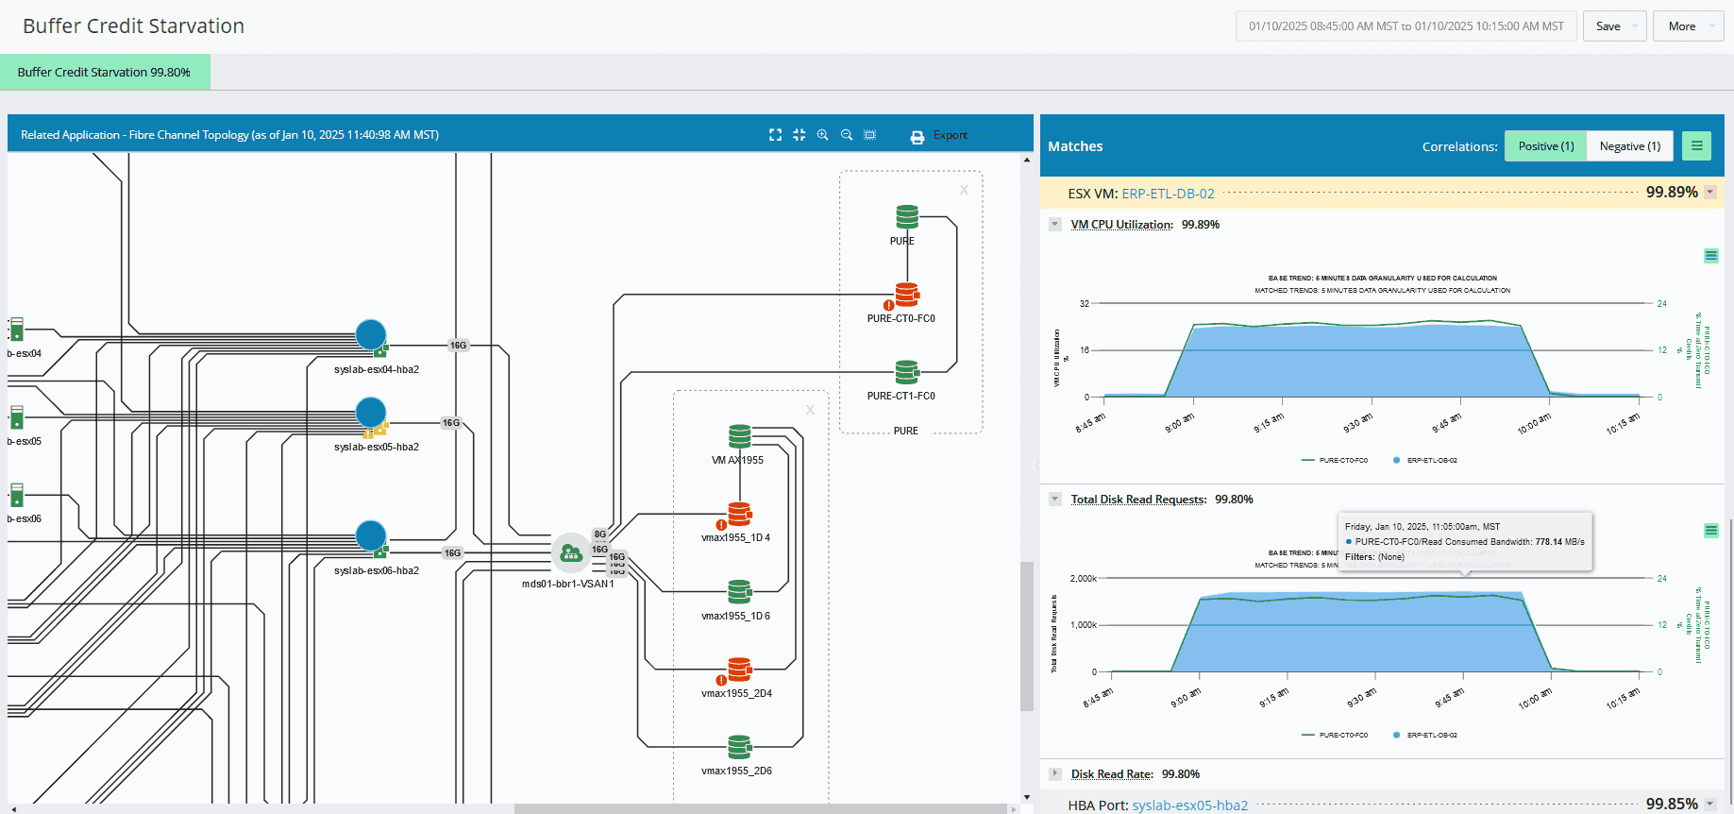Image resolution: width=1734 pixels, height=814 pixels.
Task: Open dropdown beside HBA Port 99.85%
Action: click(x=1709, y=805)
